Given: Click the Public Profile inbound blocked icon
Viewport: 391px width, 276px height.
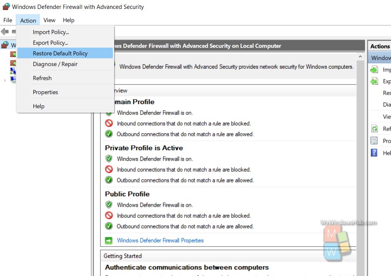Looking at the screenshot, I should pos(109,215).
